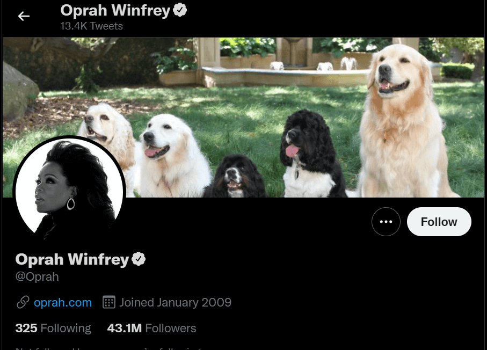Click the verified badge in the top header
487x350 pixels.
(x=180, y=10)
